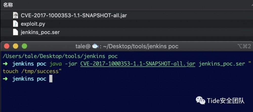The width and height of the screenshot is (253, 112).
Task: Sort by the 名称 column header
Action: 8,5
